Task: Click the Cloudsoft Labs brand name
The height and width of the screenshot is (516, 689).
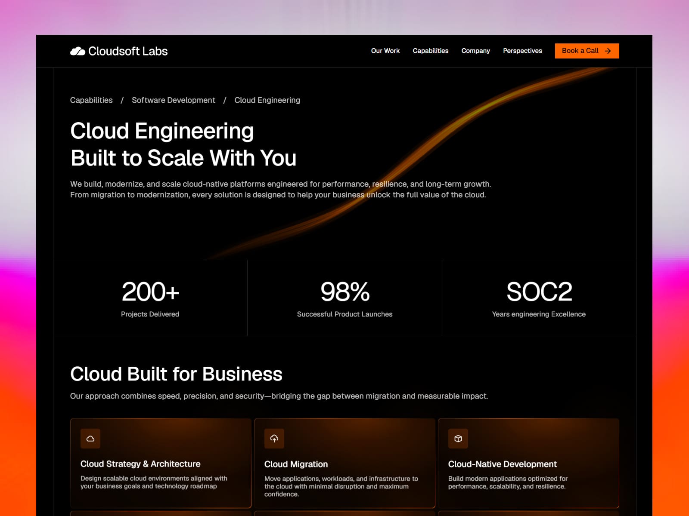Action: (x=128, y=51)
